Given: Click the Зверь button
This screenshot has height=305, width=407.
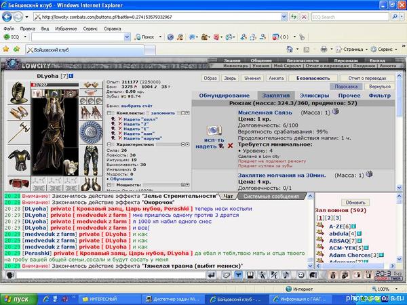Looking at the screenshot, I should click(x=230, y=78).
